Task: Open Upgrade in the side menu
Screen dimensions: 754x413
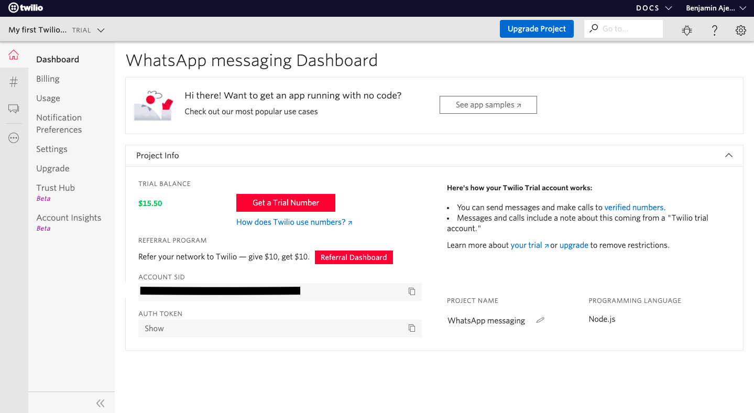Action: click(x=53, y=168)
